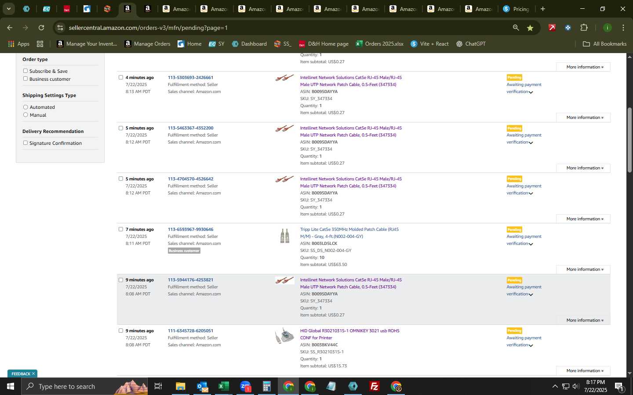Open the tab groups grid icon
Screen dimensions: 633x395
tap(40, 44)
